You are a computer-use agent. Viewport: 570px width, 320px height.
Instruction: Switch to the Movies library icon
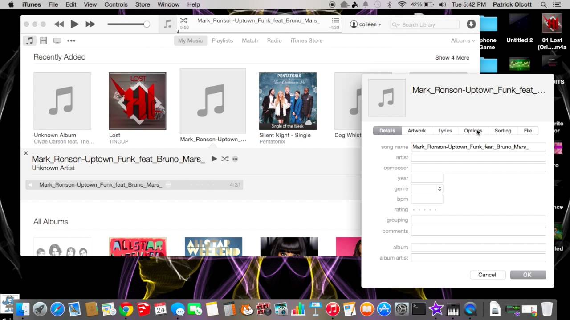43,40
